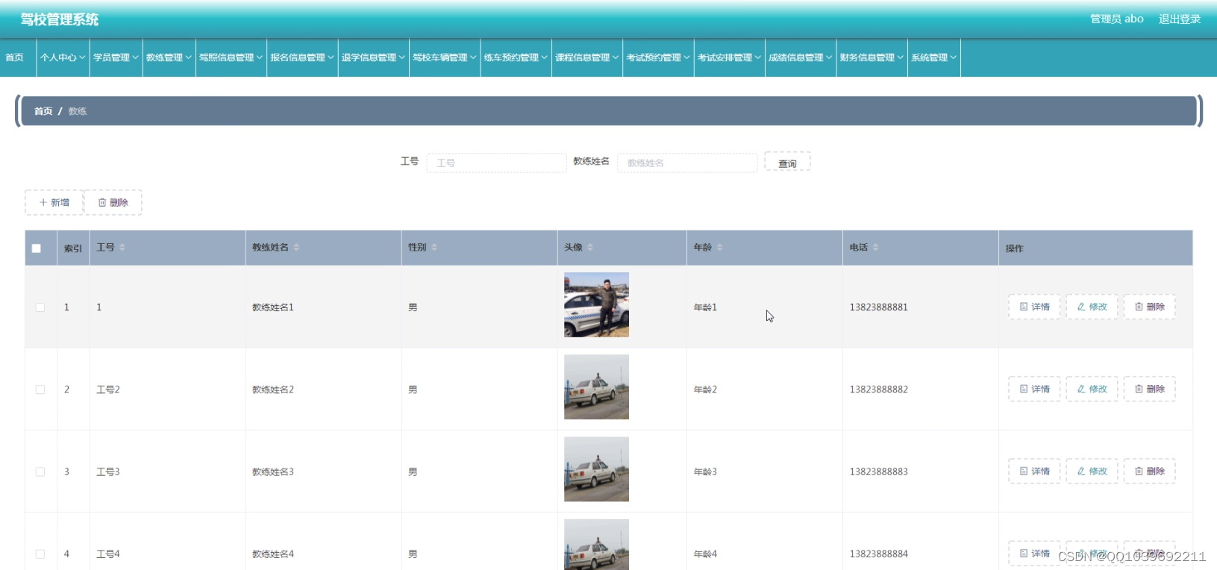This screenshot has width=1217, height=570.
Task: Click phone number 13823888883
Action: (x=879, y=472)
